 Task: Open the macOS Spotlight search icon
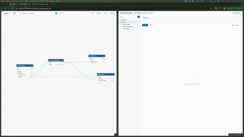[x=226, y=1]
